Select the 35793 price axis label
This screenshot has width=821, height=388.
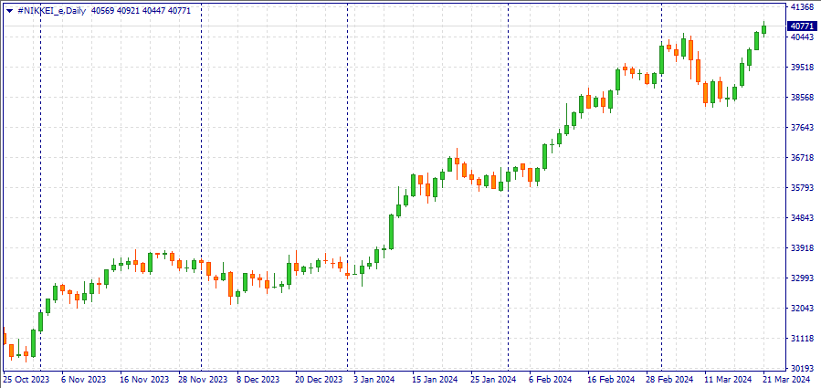click(802, 188)
